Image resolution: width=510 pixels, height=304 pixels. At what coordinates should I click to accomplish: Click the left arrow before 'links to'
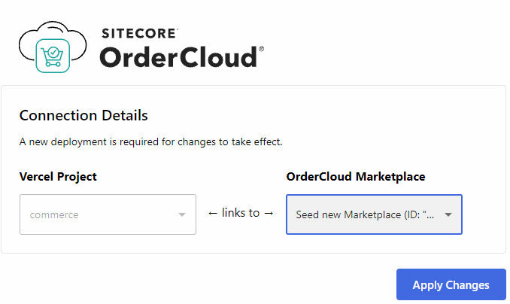tap(212, 213)
